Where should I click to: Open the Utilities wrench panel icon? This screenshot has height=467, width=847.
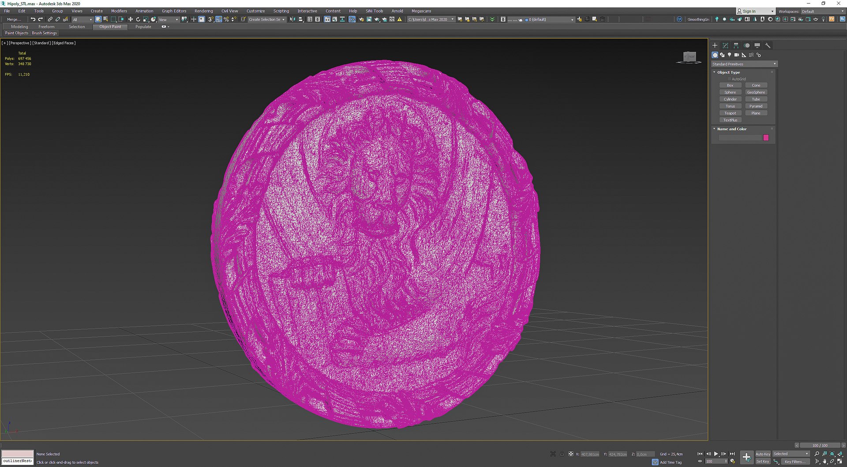(x=768, y=45)
